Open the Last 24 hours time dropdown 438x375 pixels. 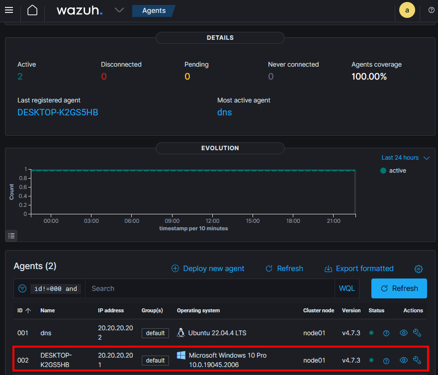(x=405, y=158)
